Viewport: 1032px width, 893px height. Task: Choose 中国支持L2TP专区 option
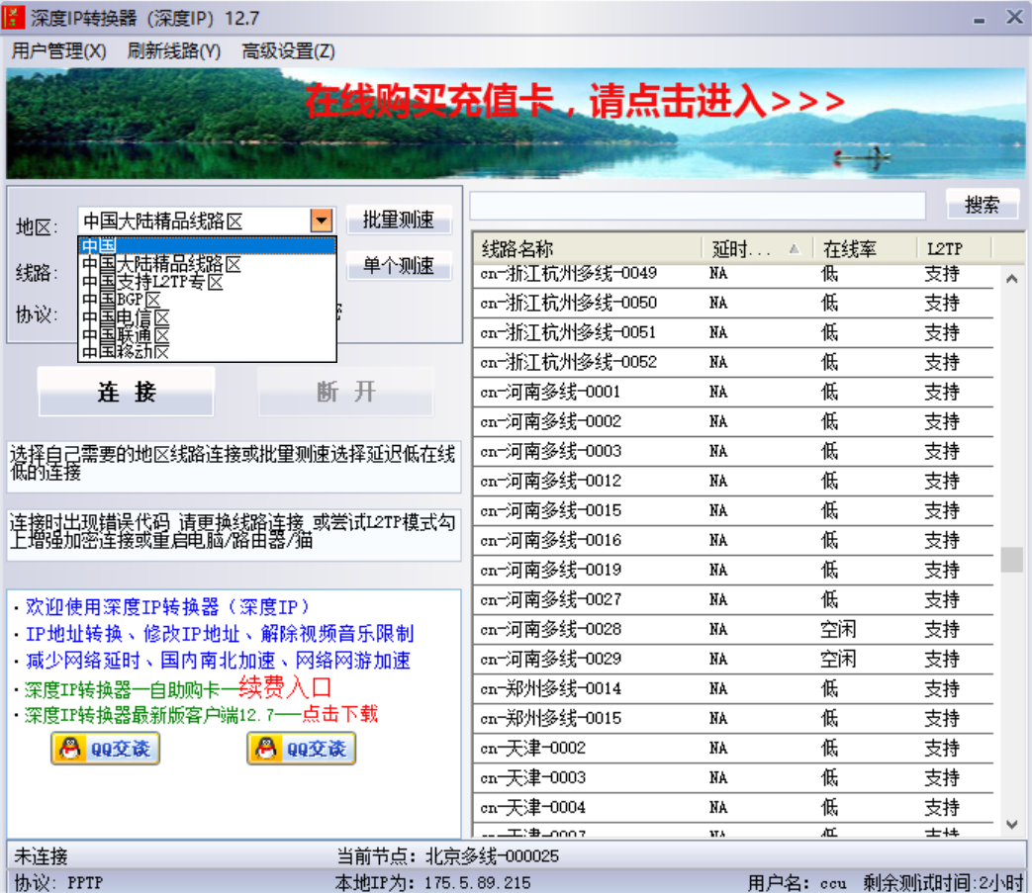pos(208,282)
